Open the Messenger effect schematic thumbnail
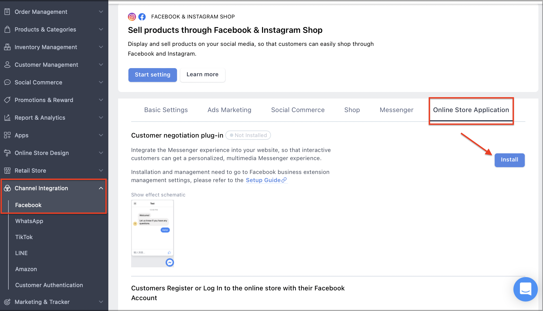Image resolution: width=543 pixels, height=311 pixels. pos(153,233)
